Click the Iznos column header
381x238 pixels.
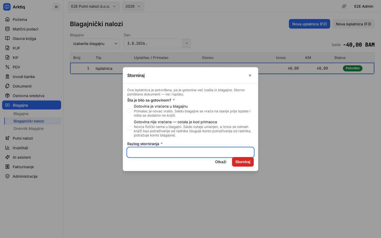click(x=281, y=58)
